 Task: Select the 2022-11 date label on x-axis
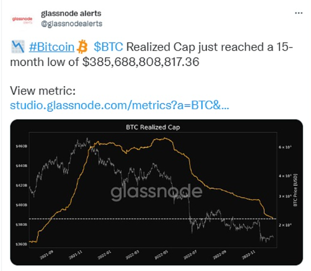249,253
